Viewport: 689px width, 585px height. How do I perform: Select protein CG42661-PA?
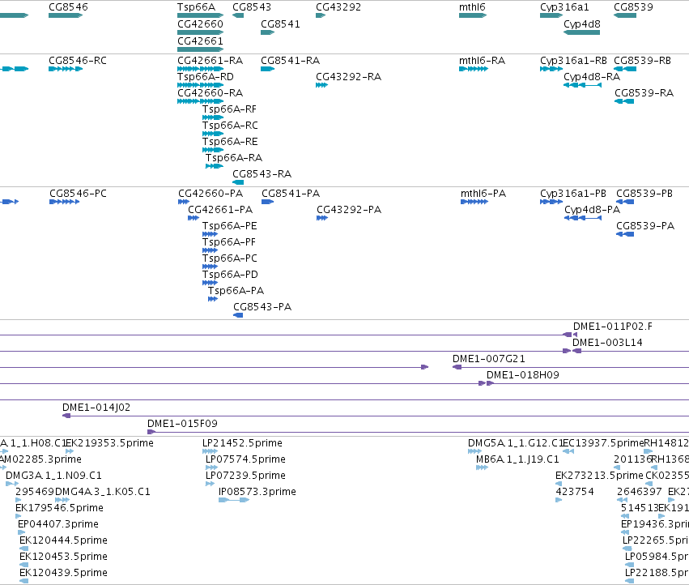(194, 218)
